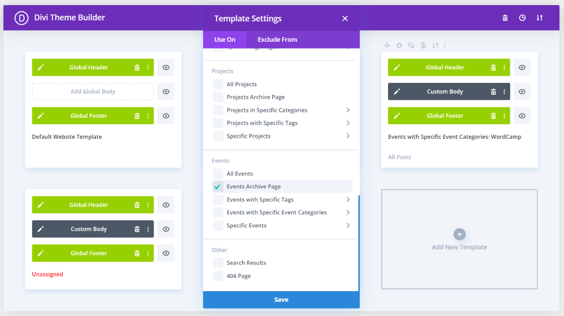564x316 pixels.
Task: Open more options above WordCamp template
Action: 445,45
